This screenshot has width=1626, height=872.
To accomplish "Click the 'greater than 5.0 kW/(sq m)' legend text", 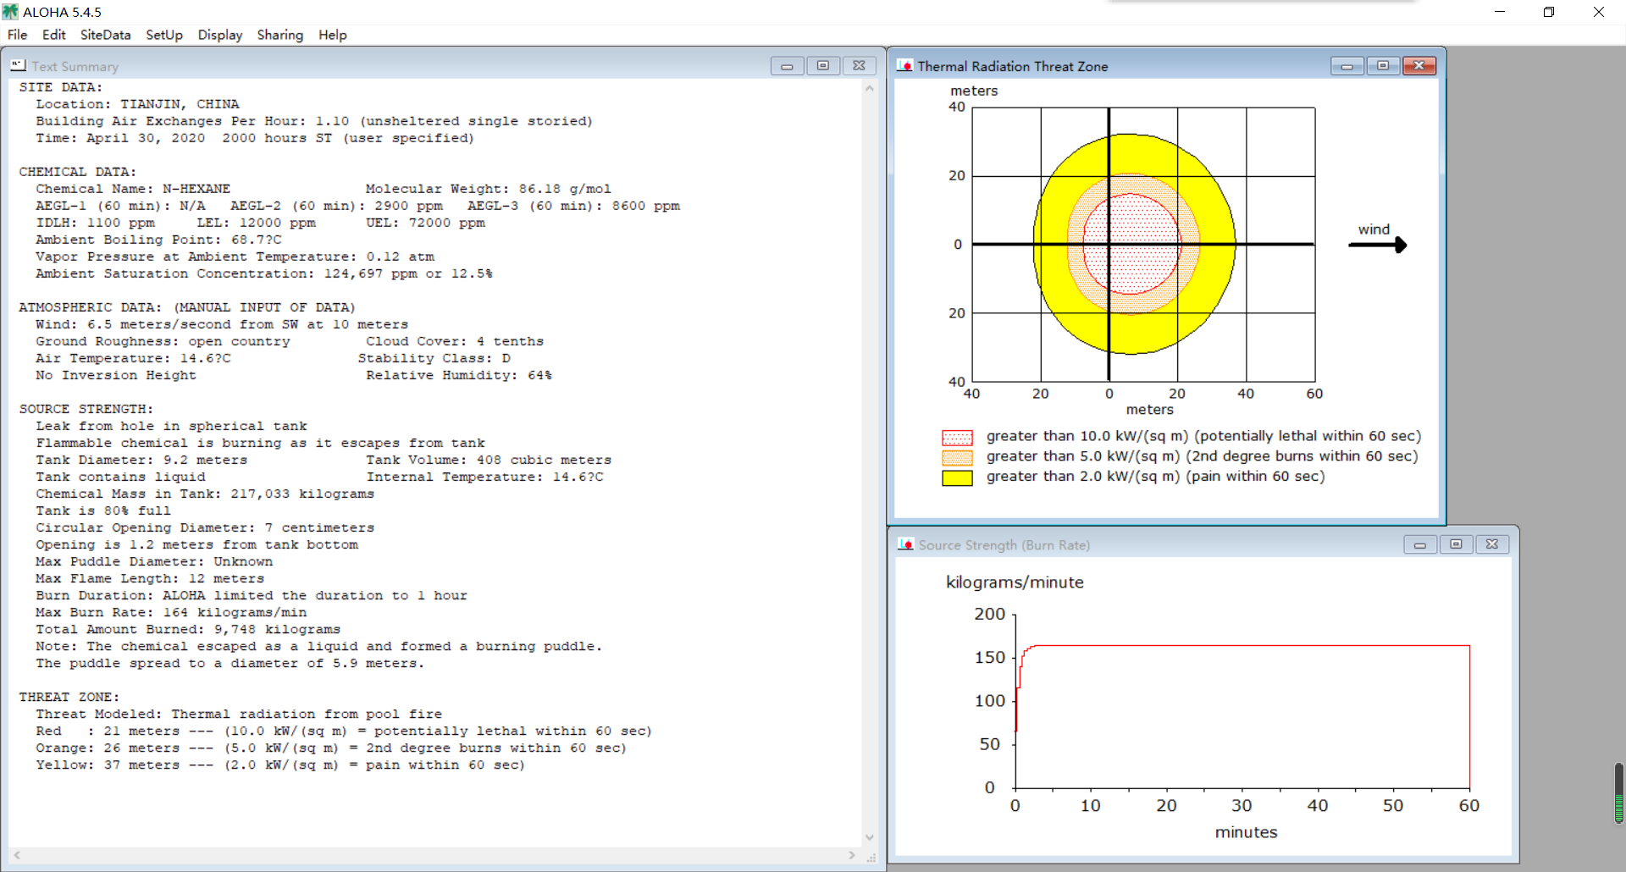I will click(1202, 456).
